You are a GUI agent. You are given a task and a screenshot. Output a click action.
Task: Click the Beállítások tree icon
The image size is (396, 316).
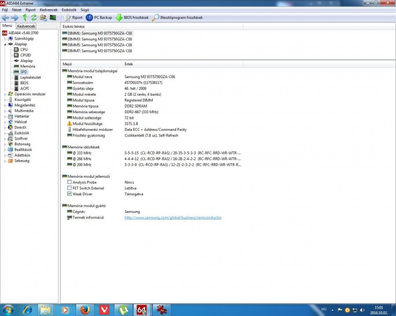click(x=11, y=150)
